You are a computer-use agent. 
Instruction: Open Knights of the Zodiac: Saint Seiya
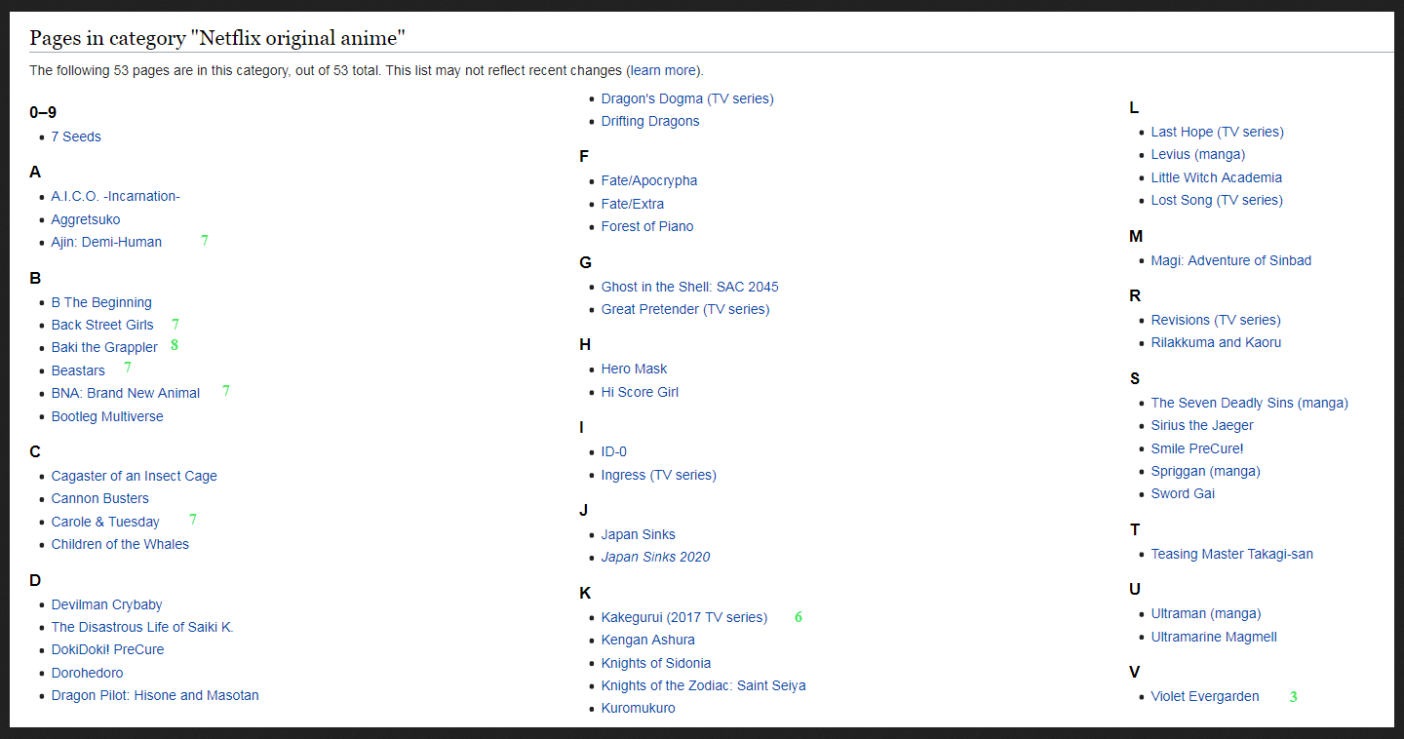tap(704, 685)
